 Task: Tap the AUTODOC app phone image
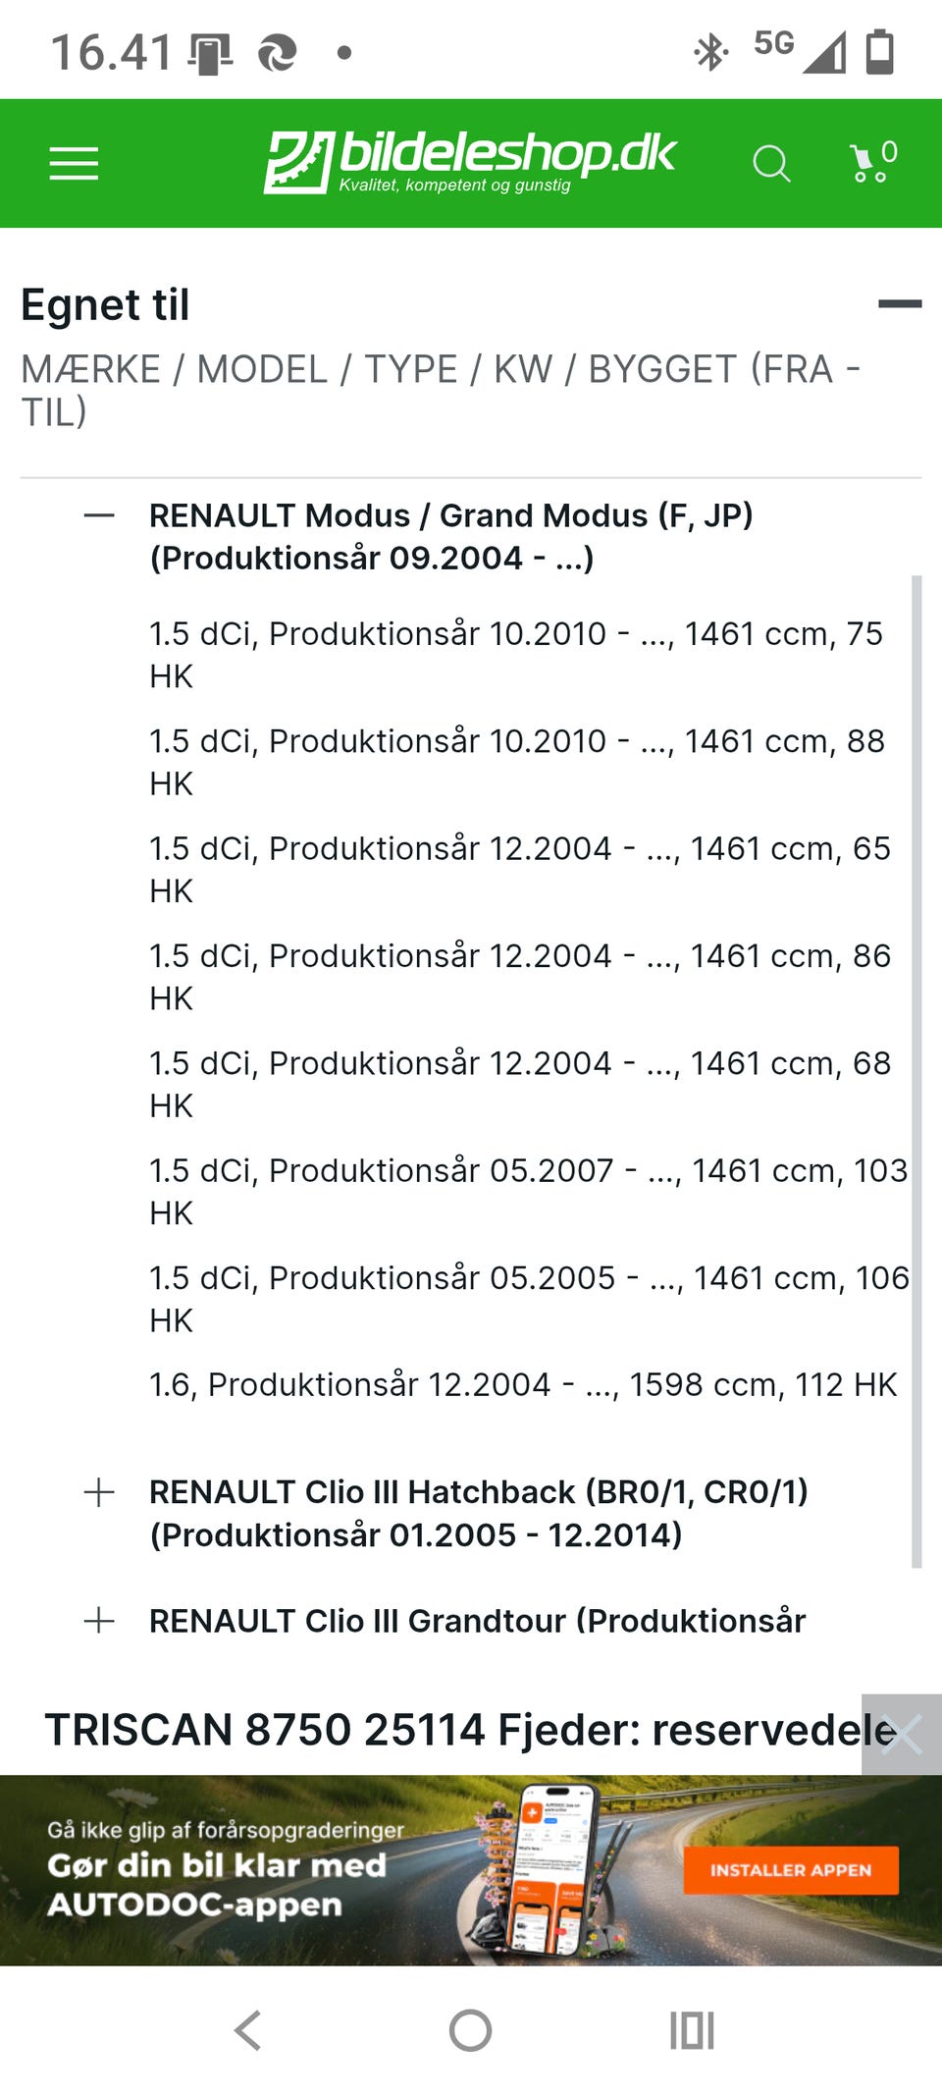(x=549, y=1869)
